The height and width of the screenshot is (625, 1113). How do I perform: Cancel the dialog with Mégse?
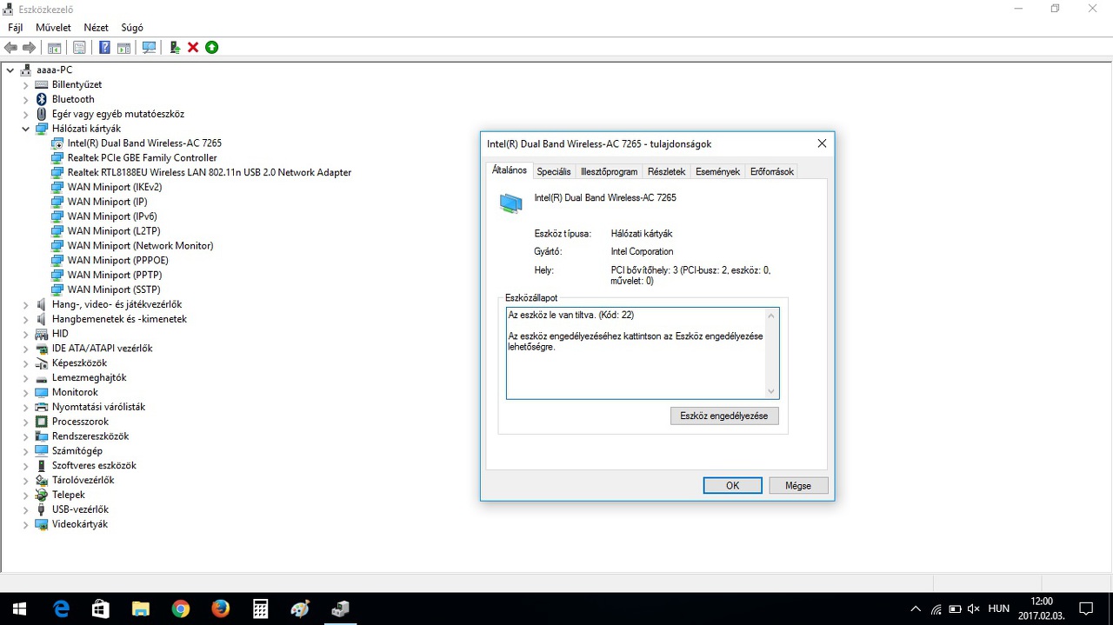tap(798, 485)
